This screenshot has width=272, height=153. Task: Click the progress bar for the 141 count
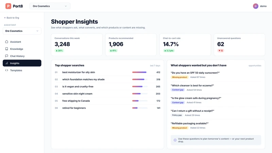(140, 108)
